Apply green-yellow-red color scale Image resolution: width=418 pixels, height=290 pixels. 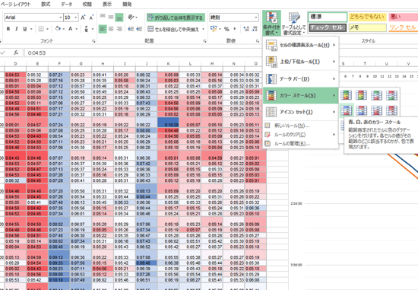tap(346, 95)
